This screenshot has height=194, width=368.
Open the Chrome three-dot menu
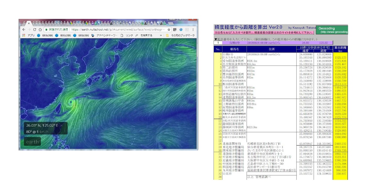click(x=193, y=29)
